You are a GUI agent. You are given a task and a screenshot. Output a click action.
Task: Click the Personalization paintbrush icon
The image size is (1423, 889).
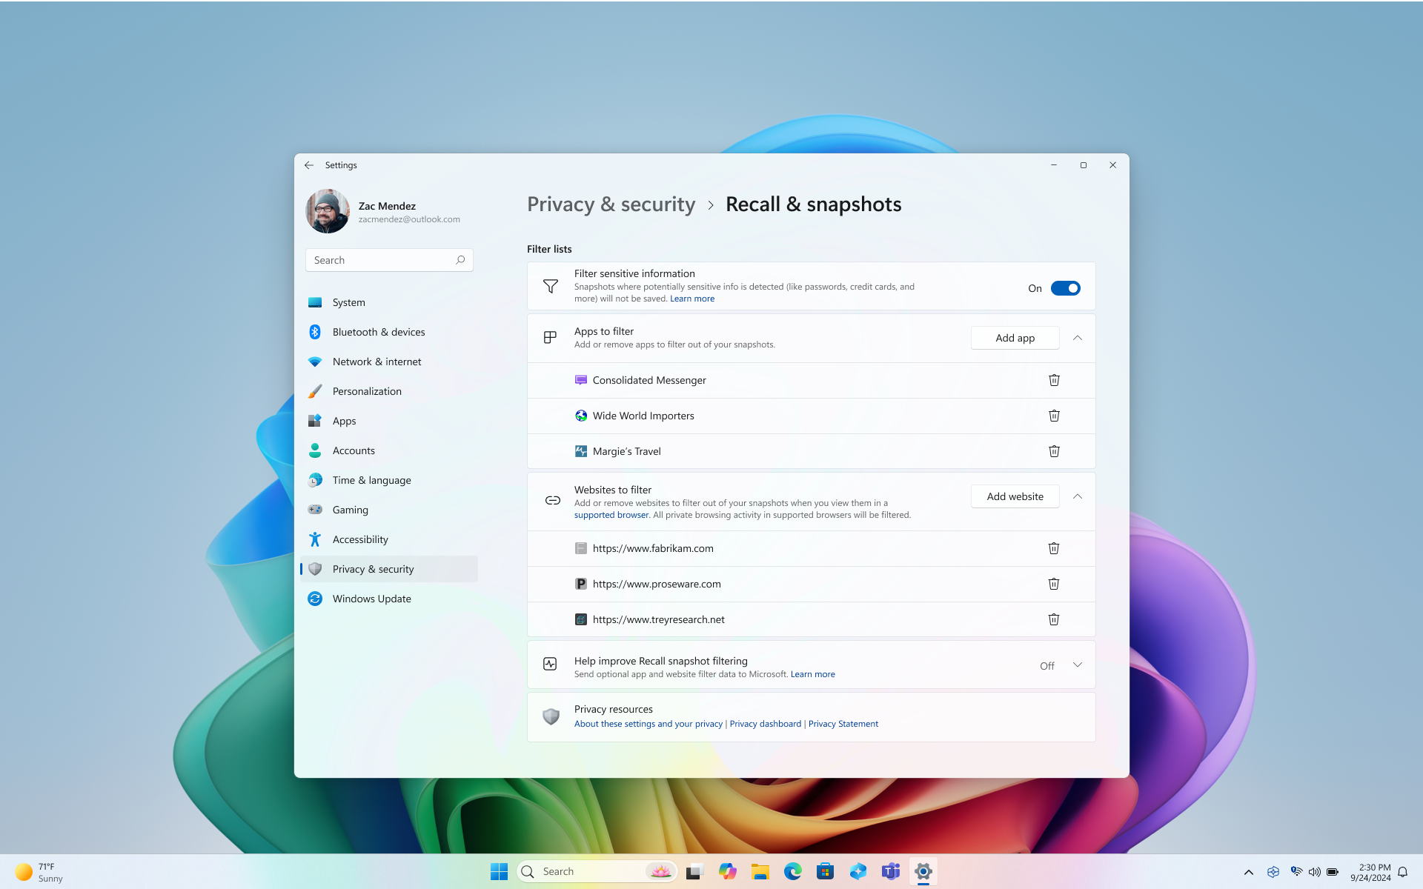(316, 390)
